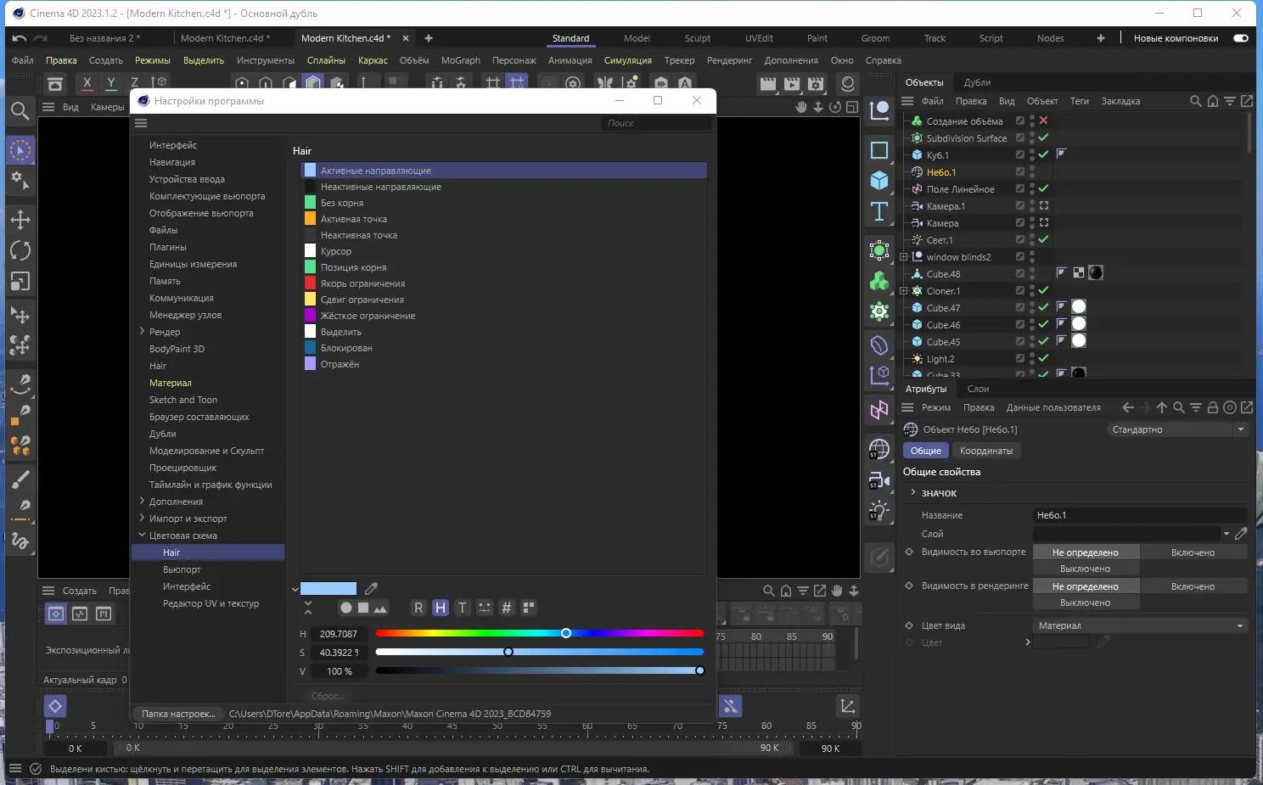Show the color wheel mode
The width and height of the screenshot is (1263, 785).
pos(346,608)
